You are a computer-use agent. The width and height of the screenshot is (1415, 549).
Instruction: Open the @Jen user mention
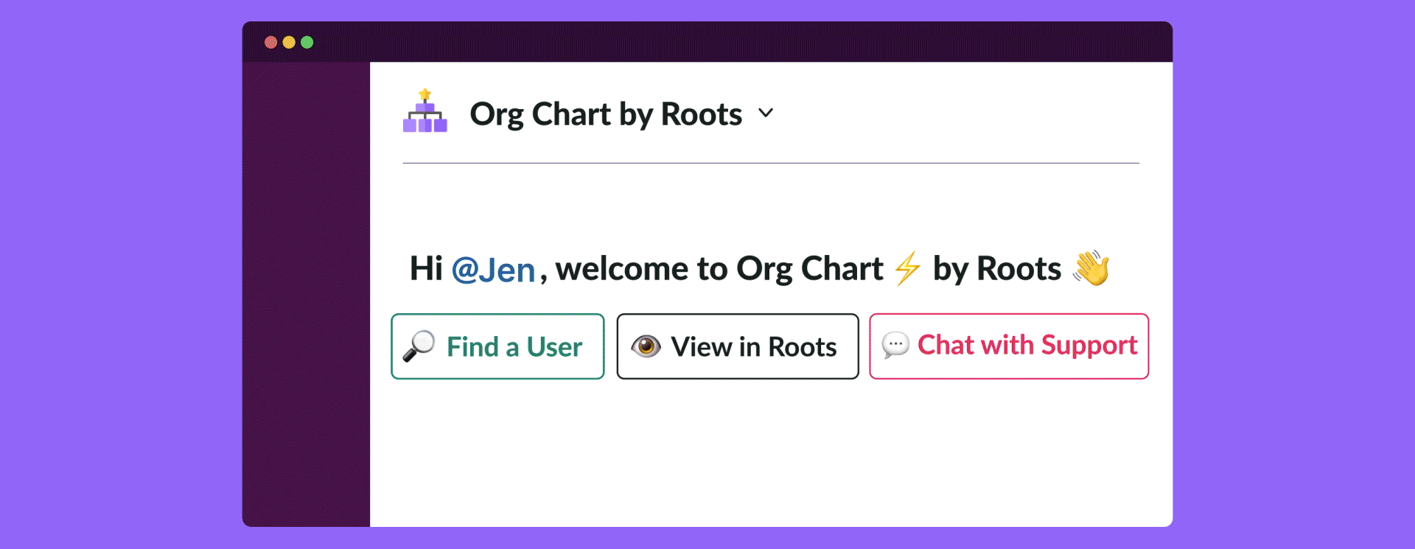tap(493, 270)
